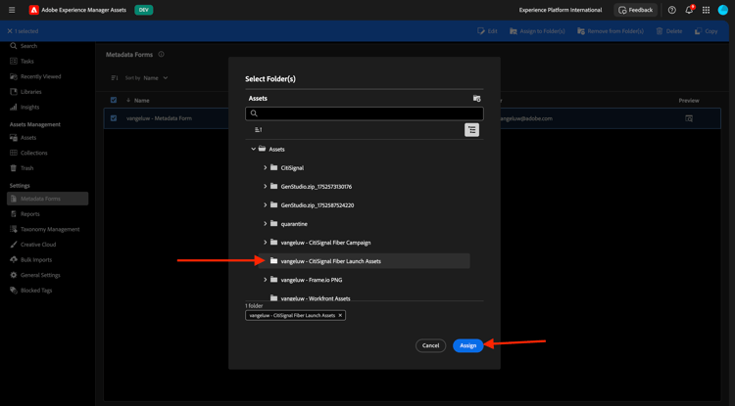The width and height of the screenshot is (735, 406).
Task: Click the Preview column header
Action: point(689,101)
